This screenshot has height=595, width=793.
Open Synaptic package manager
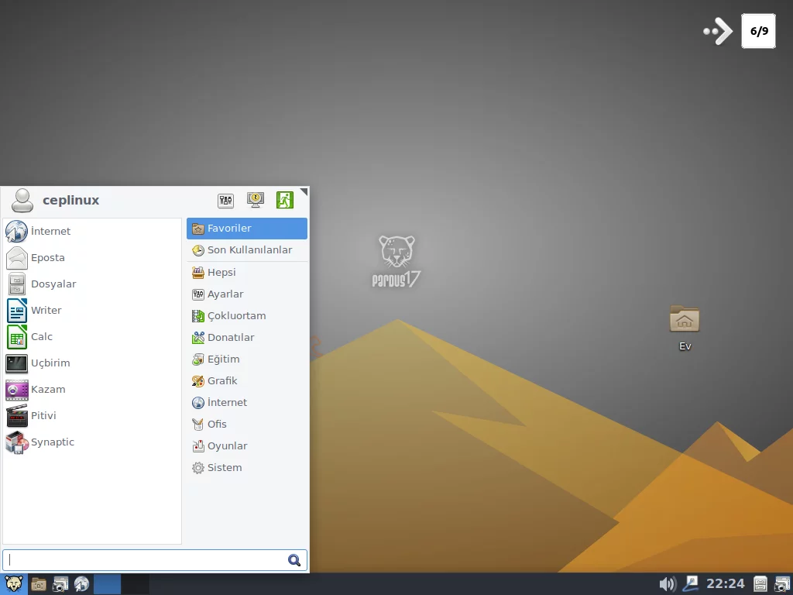tap(53, 442)
